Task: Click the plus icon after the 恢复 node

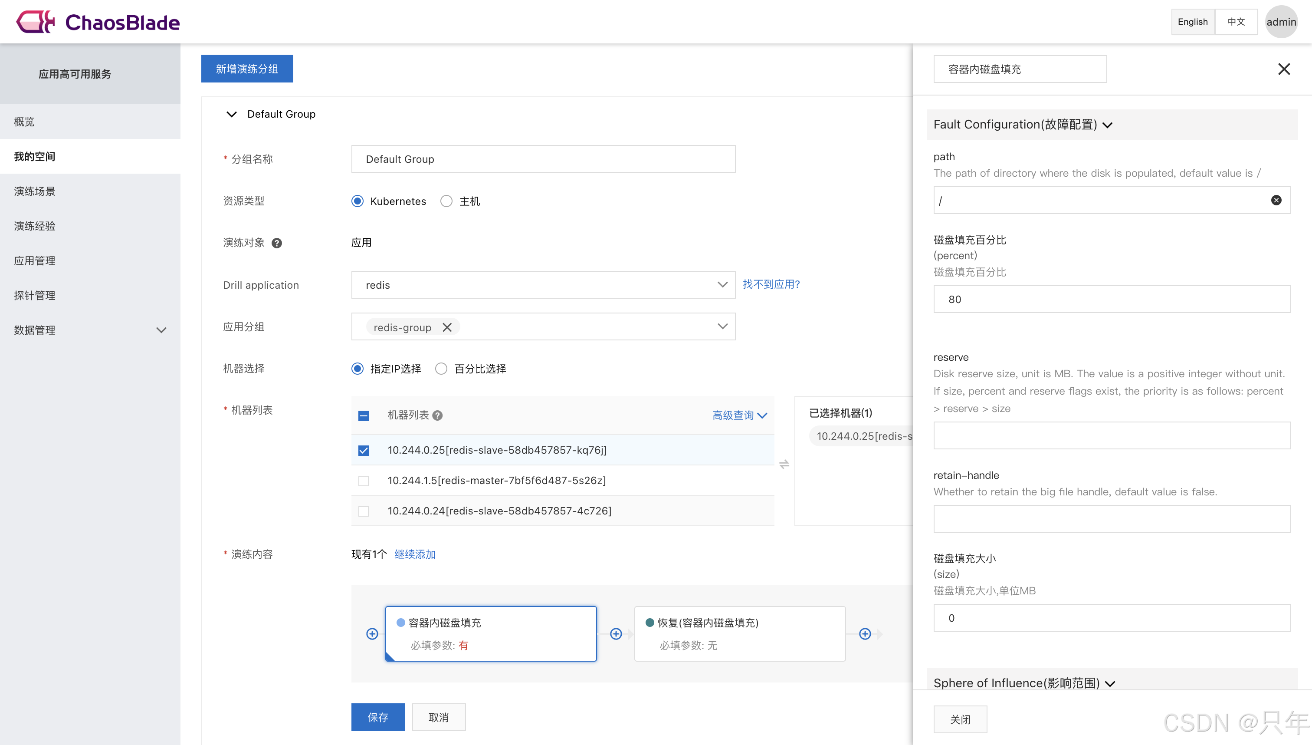Action: pyautogui.click(x=865, y=634)
